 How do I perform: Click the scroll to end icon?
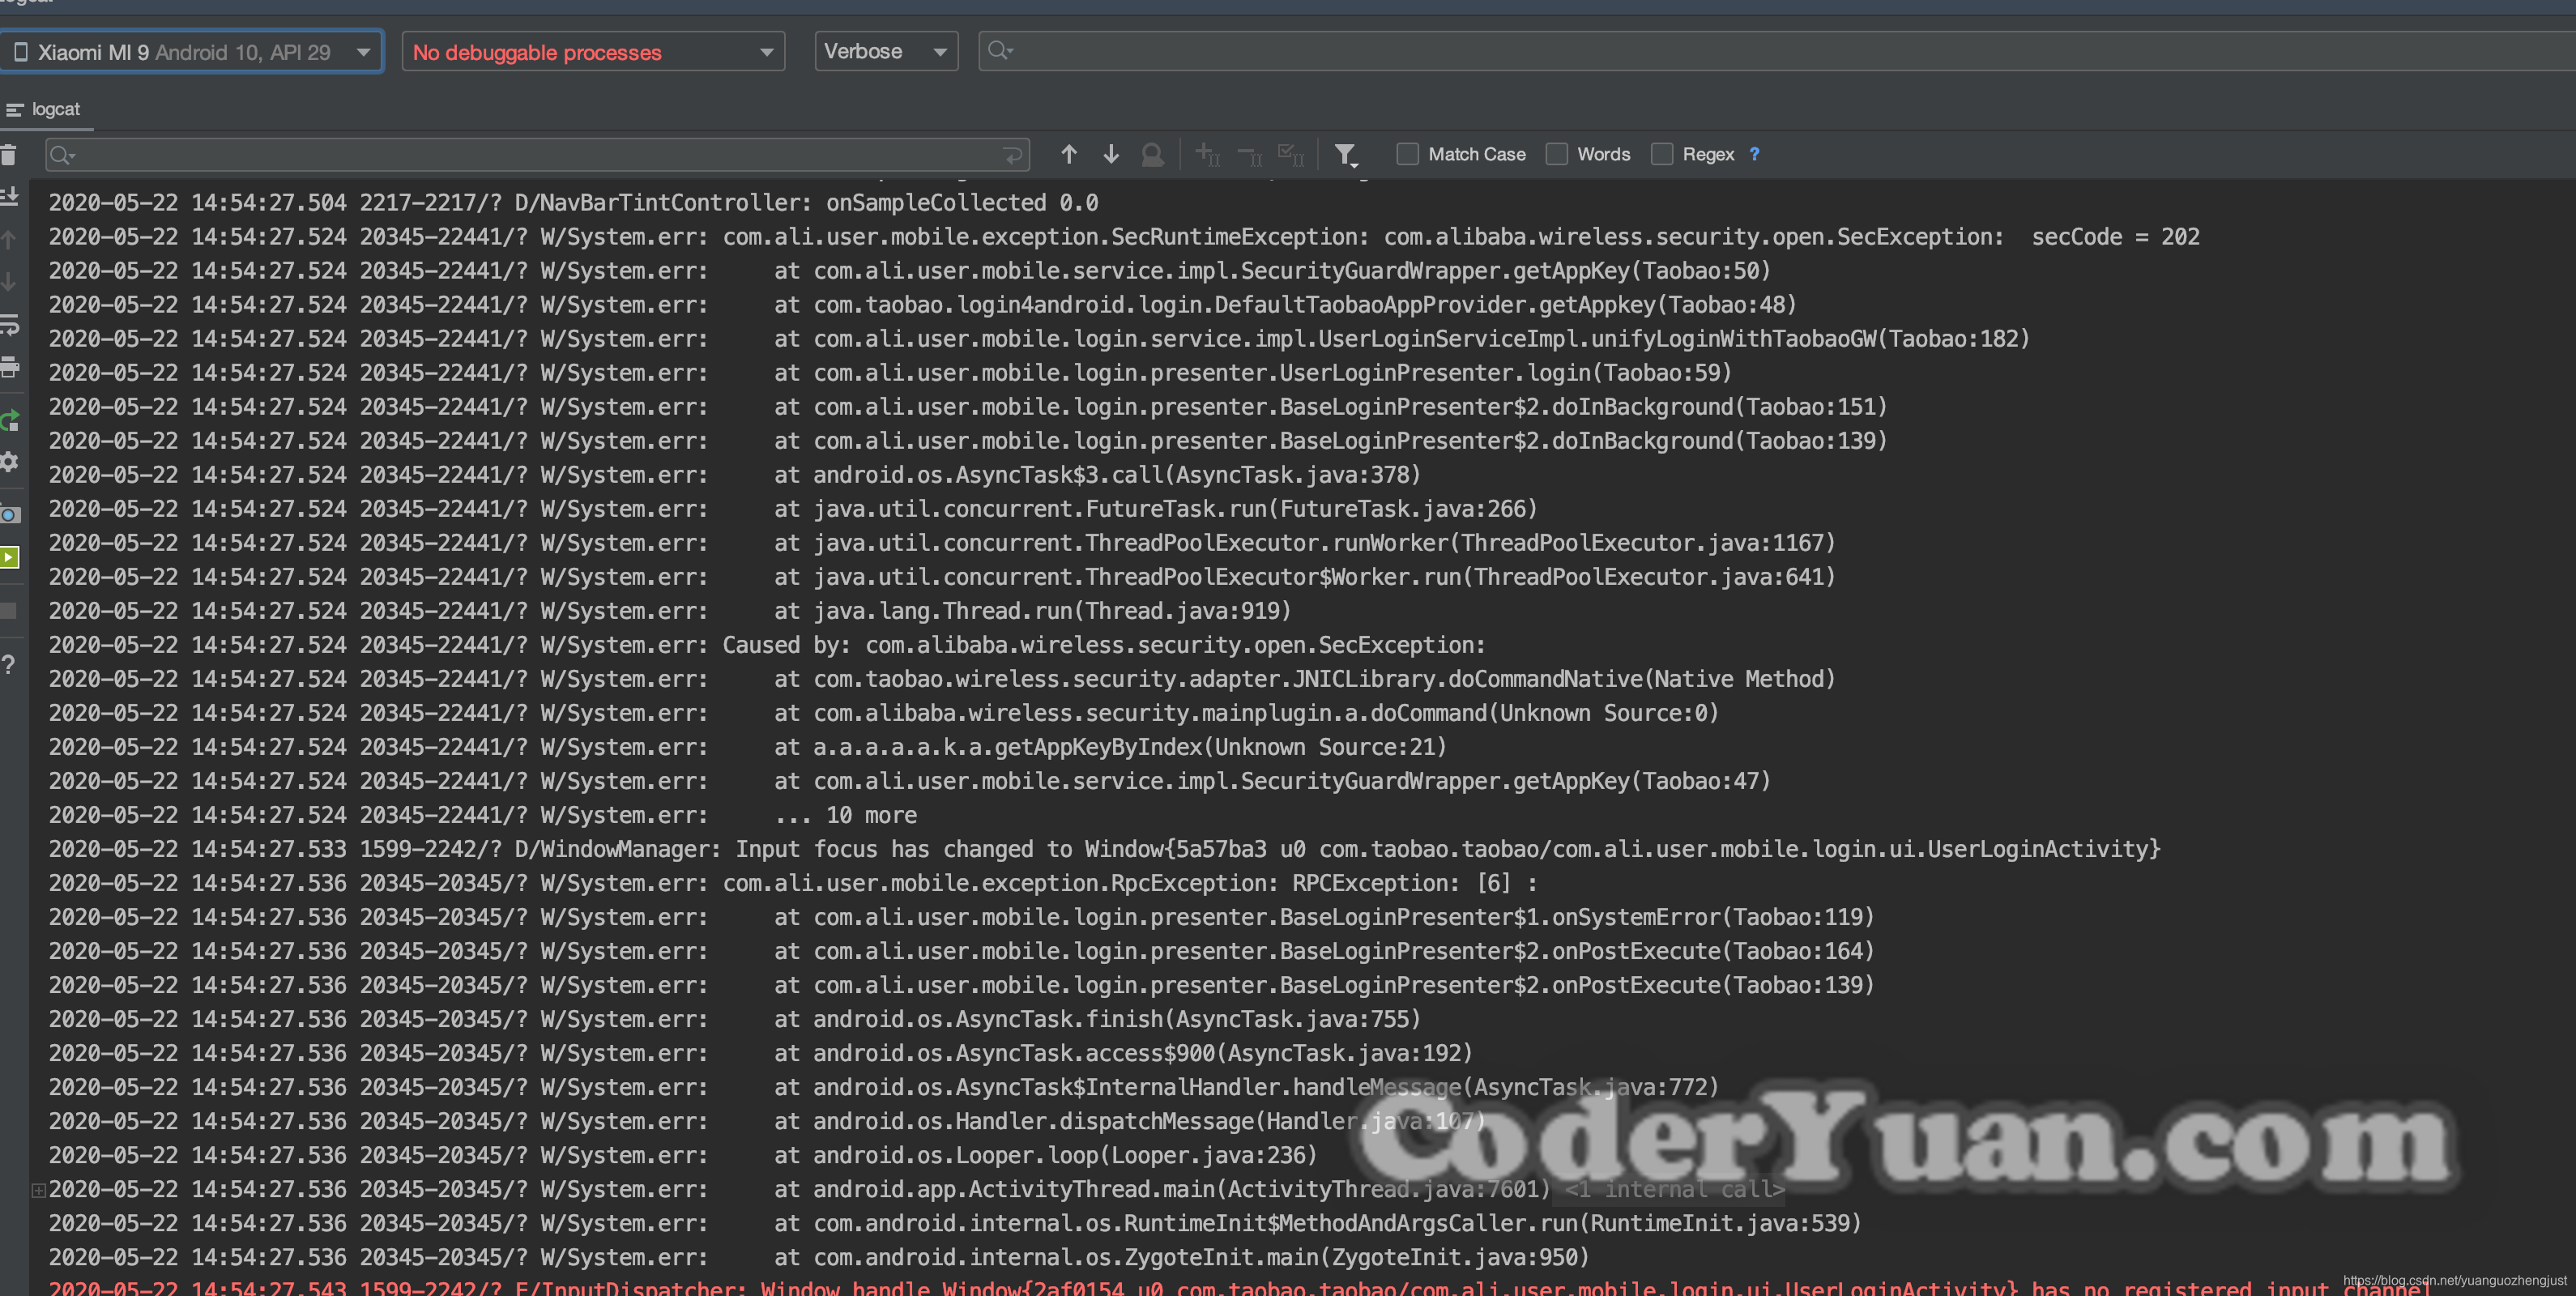click(9, 197)
